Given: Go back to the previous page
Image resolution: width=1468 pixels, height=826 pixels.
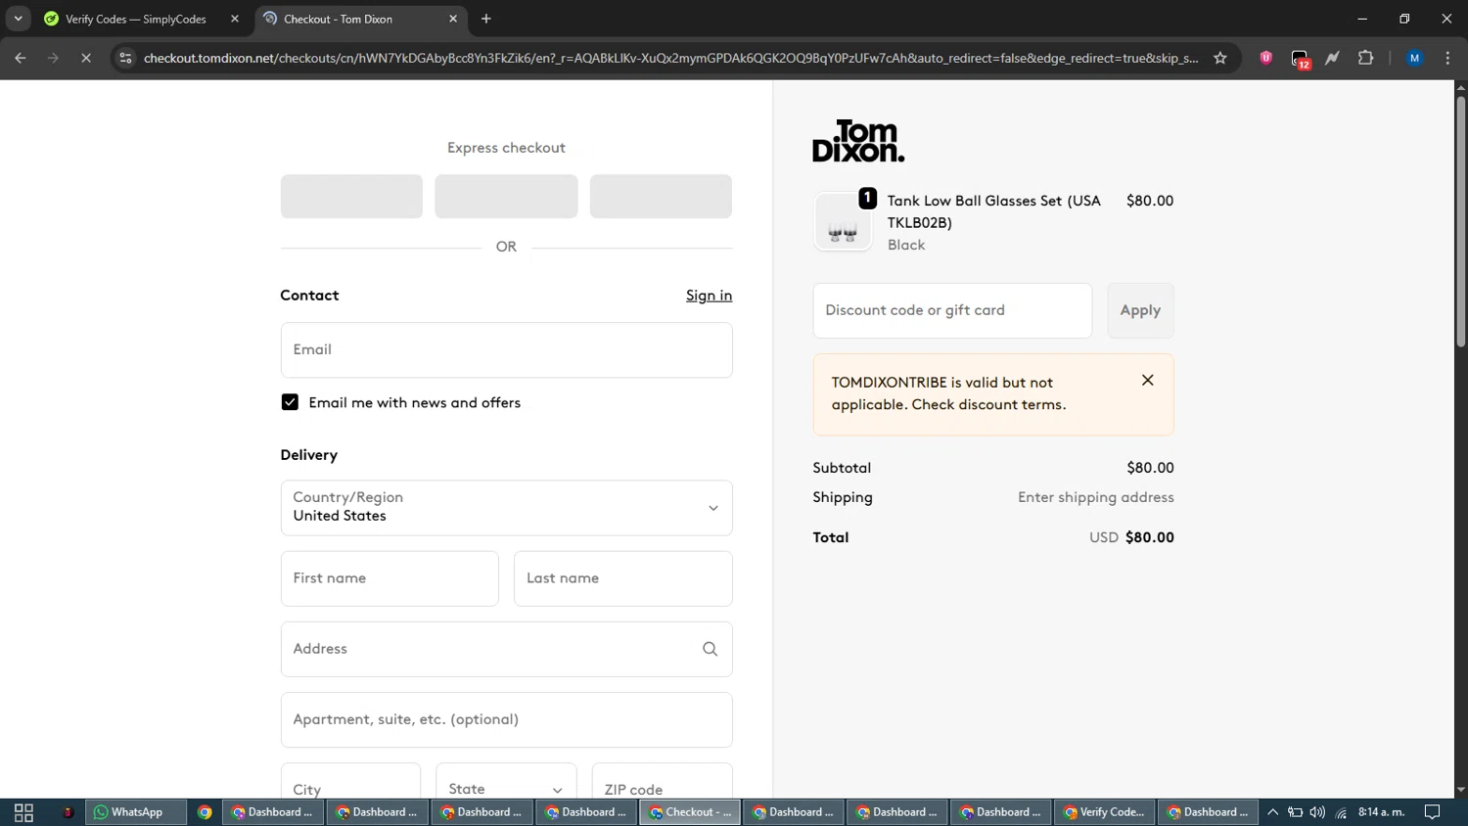Looking at the screenshot, I should [x=21, y=58].
